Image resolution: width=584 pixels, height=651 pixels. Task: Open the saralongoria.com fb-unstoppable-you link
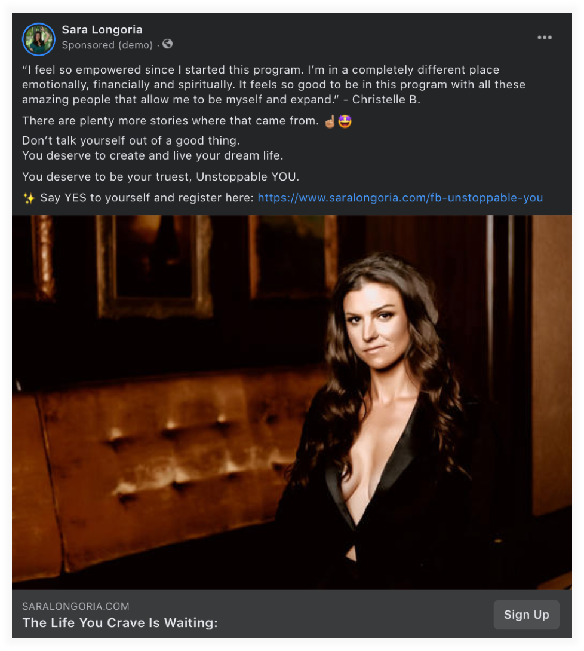[400, 198]
